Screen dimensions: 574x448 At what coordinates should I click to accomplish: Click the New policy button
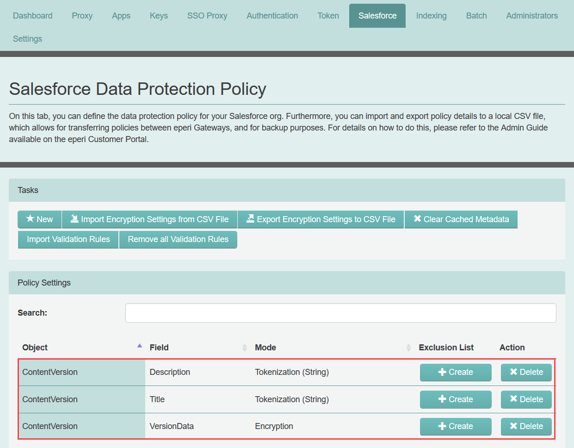[x=40, y=219]
